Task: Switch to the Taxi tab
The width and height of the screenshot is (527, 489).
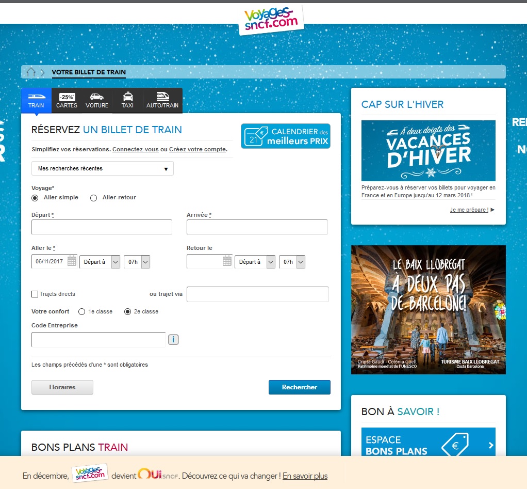Action: tap(127, 100)
